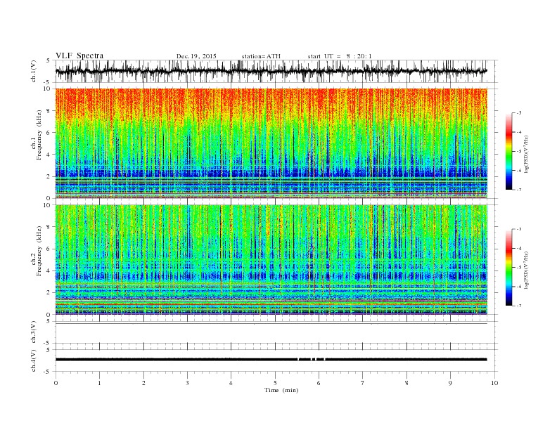Click time axis tick label "6"
The image size is (557, 430).
click(319, 383)
